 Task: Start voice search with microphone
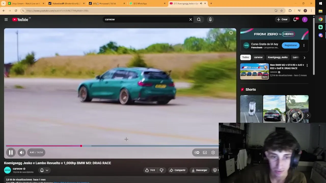pyautogui.click(x=210, y=20)
